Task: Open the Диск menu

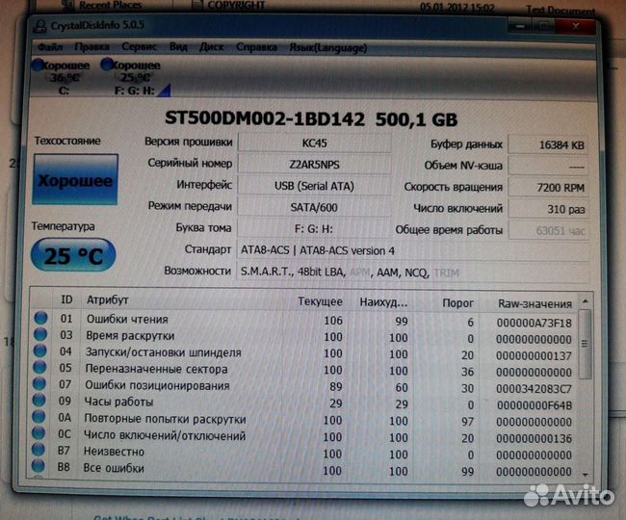Action: point(211,47)
